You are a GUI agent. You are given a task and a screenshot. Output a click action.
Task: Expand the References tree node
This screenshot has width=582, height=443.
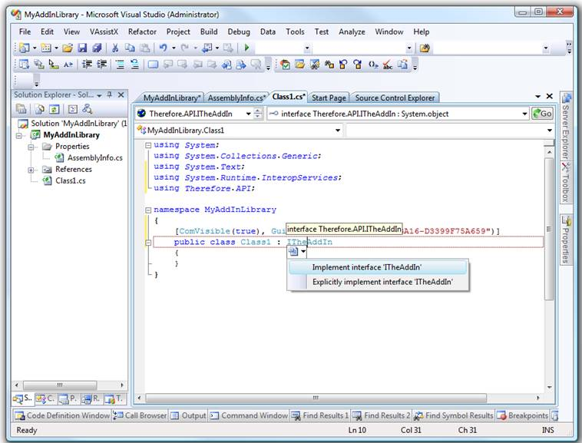(x=31, y=170)
